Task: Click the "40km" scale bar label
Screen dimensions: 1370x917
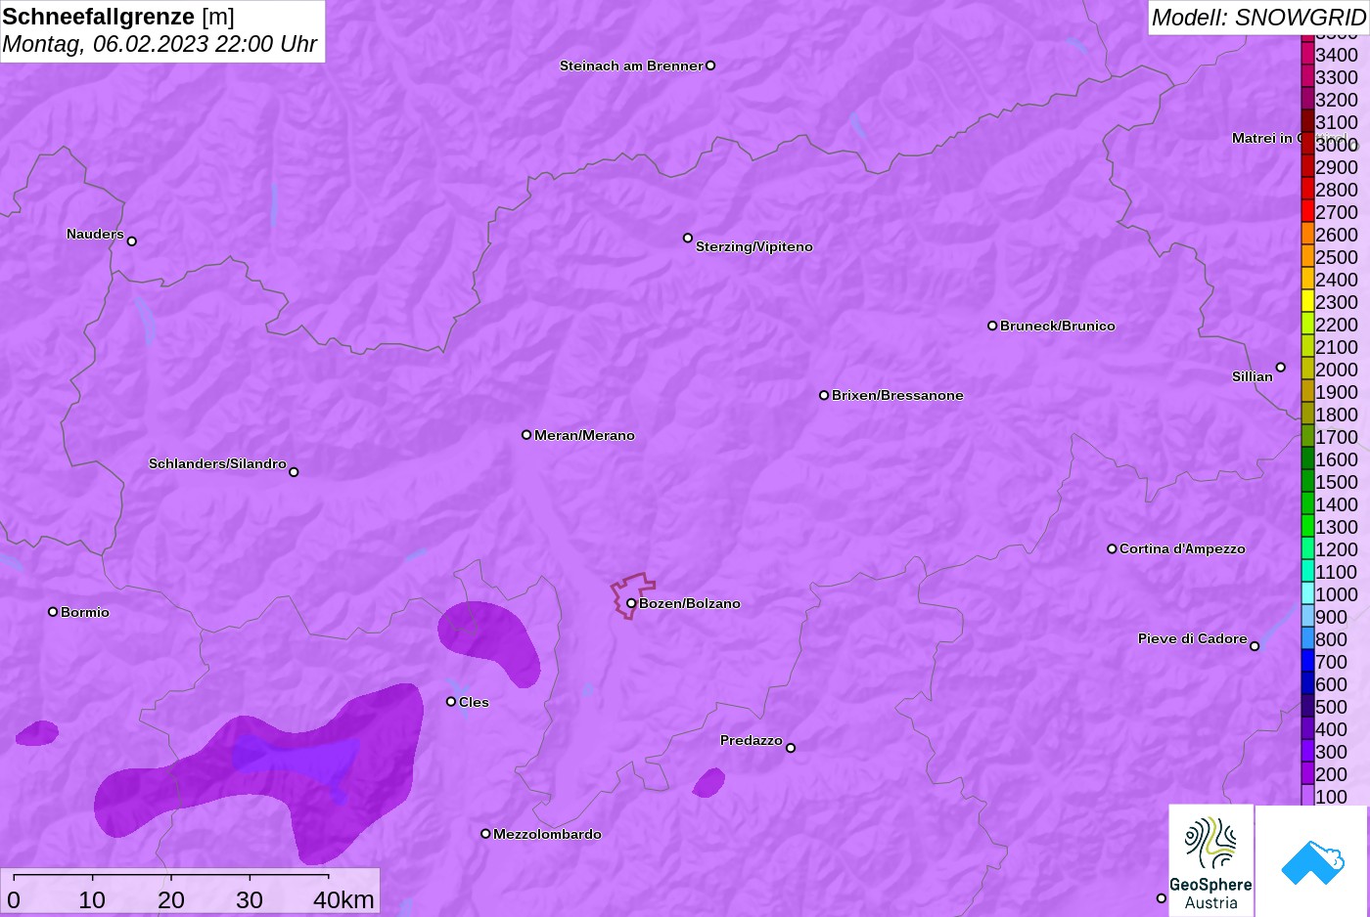Action: point(343,899)
